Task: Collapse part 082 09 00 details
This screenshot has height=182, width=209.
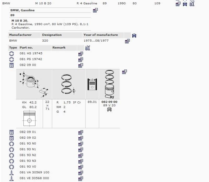Action: click(81, 65)
